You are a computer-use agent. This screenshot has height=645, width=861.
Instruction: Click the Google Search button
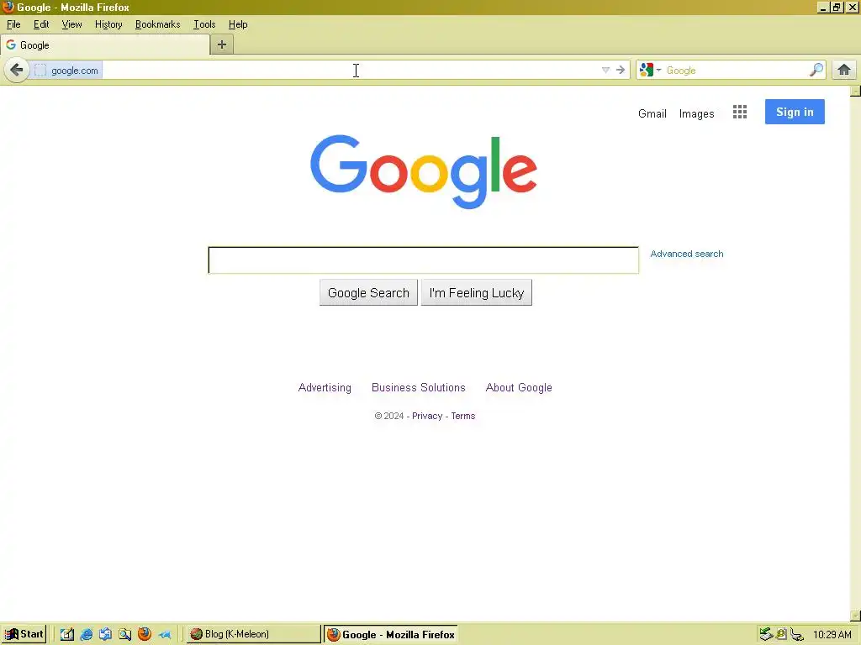(368, 292)
